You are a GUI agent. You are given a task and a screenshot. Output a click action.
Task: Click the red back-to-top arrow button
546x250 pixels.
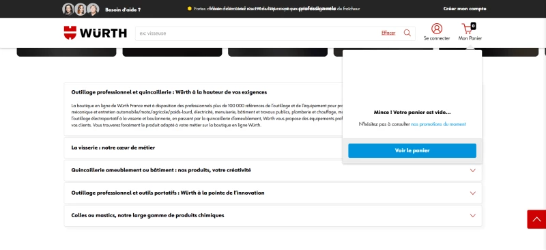(536, 219)
